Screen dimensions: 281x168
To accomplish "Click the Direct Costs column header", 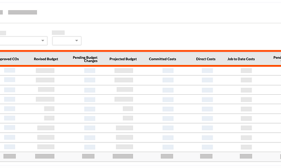I will (x=206, y=59).
